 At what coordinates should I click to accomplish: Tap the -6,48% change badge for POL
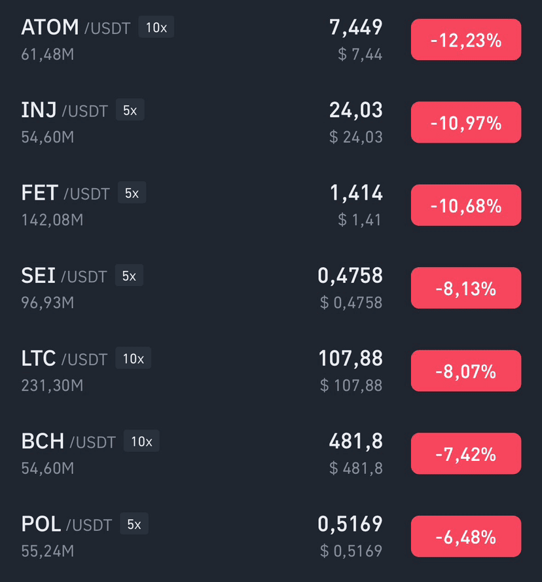pyautogui.click(x=466, y=536)
